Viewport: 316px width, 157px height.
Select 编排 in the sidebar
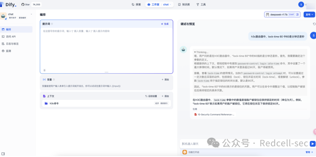[x=16, y=29]
